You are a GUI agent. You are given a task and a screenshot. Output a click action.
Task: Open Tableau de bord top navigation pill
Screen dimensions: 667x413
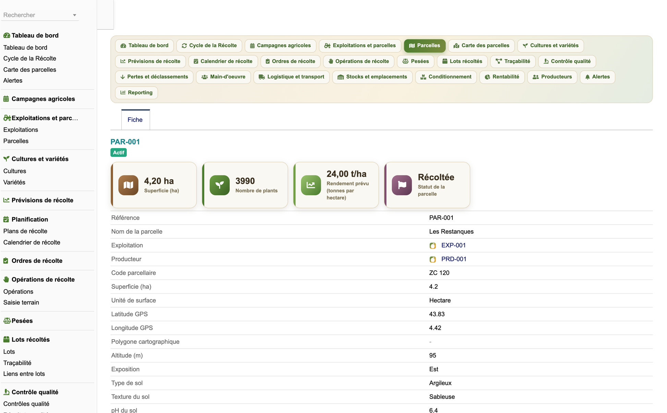(144, 46)
